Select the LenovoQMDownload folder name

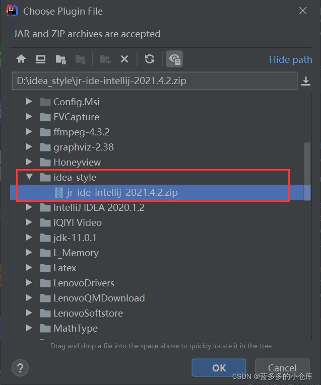(99, 298)
